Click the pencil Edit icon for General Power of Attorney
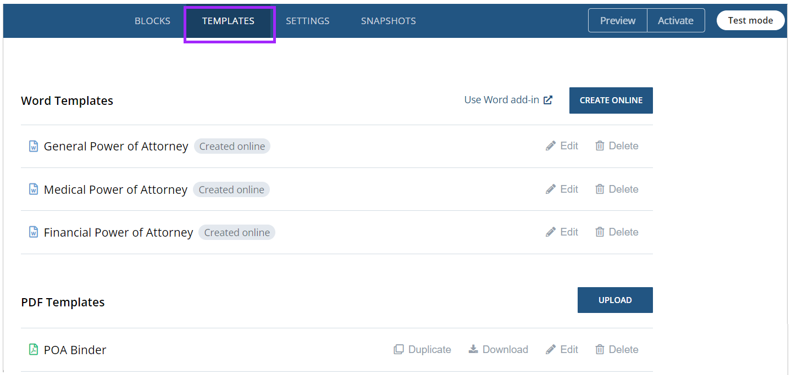The image size is (792, 375). (550, 145)
